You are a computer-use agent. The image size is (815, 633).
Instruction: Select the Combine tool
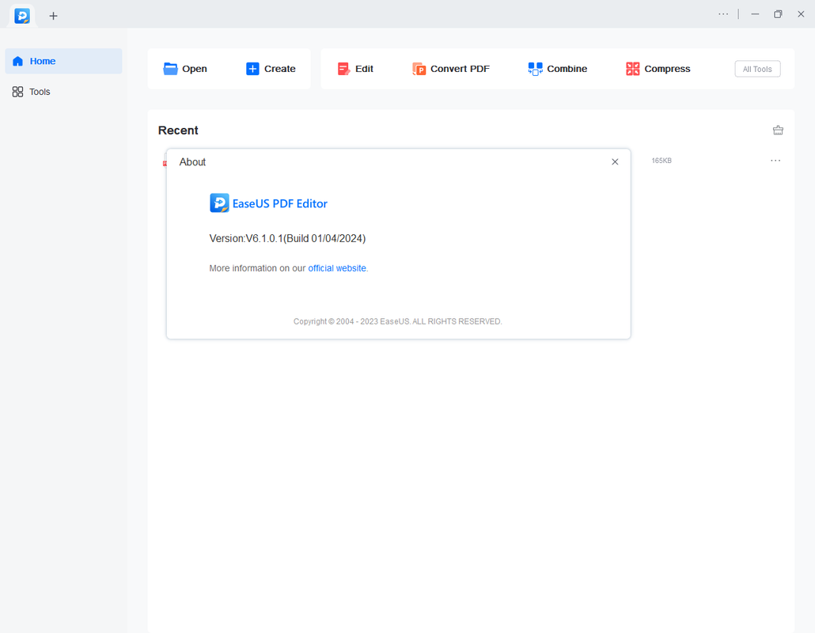pos(557,69)
